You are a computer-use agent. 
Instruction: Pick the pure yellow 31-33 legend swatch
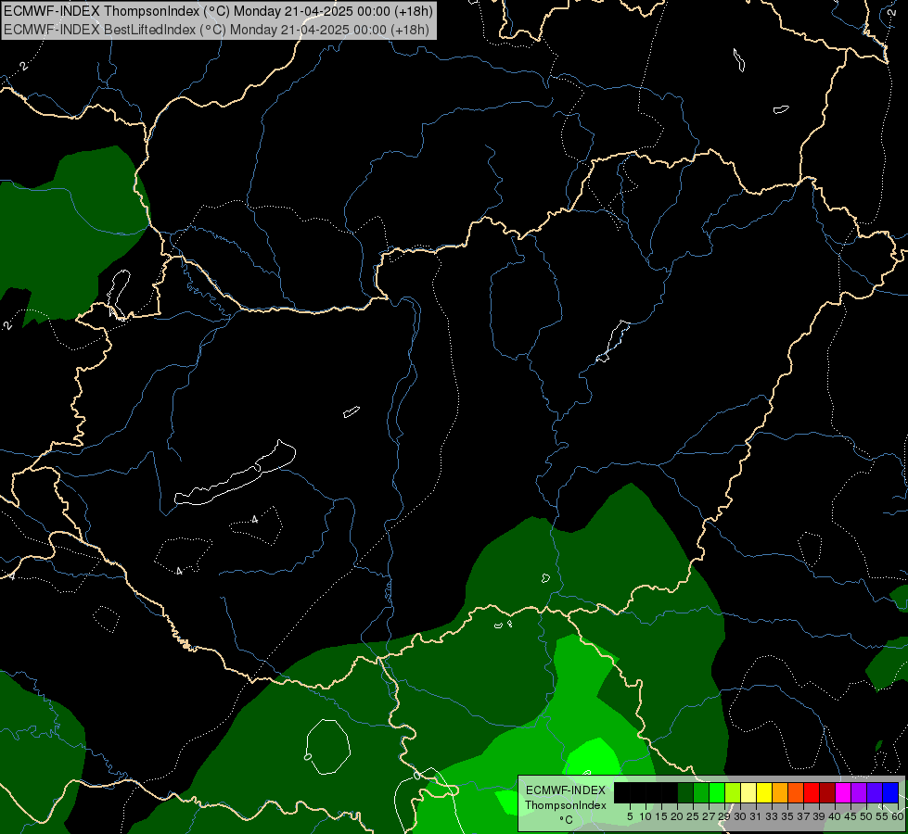(x=764, y=793)
